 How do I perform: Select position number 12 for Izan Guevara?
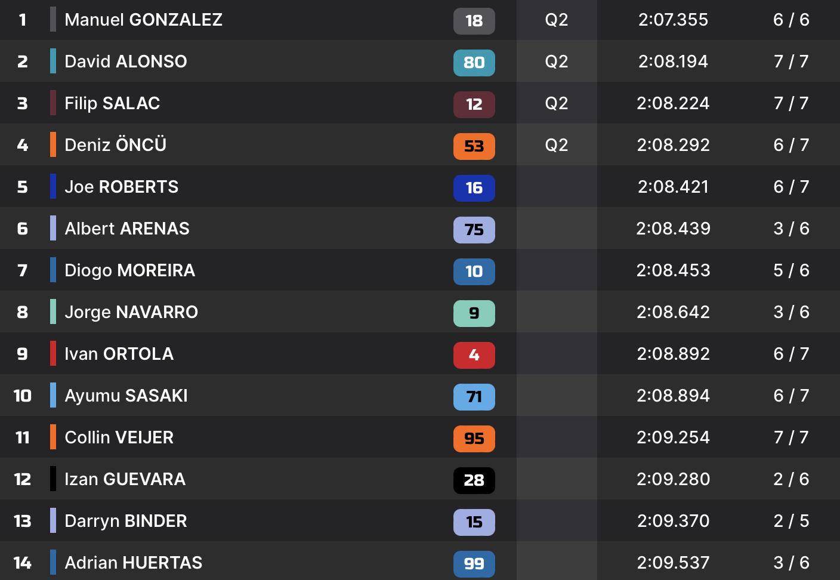[23, 479]
